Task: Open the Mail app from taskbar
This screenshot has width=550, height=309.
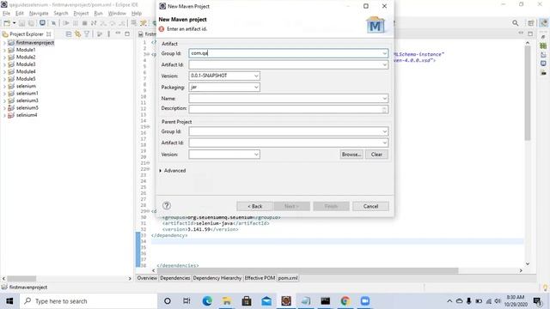Action: click(x=266, y=301)
